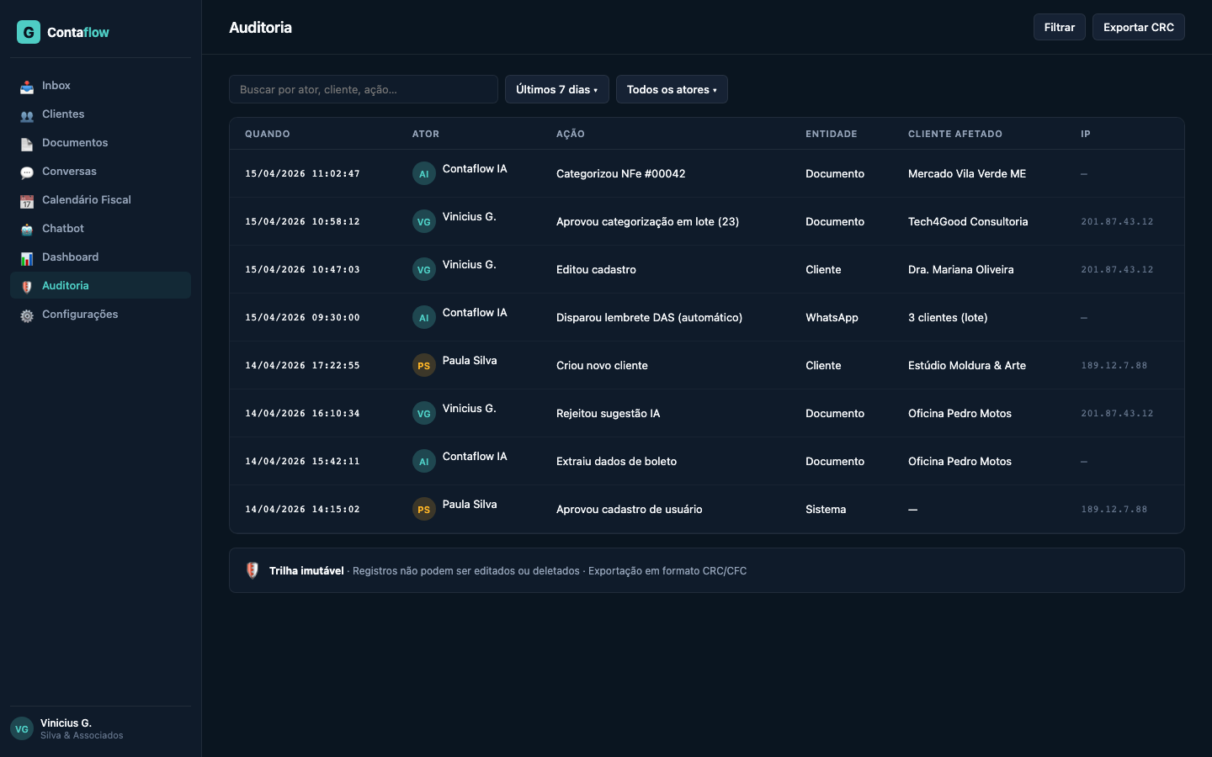Click the shield icon beside Trilha imutável
Viewport: 1212px width, 757px height.
(252, 570)
